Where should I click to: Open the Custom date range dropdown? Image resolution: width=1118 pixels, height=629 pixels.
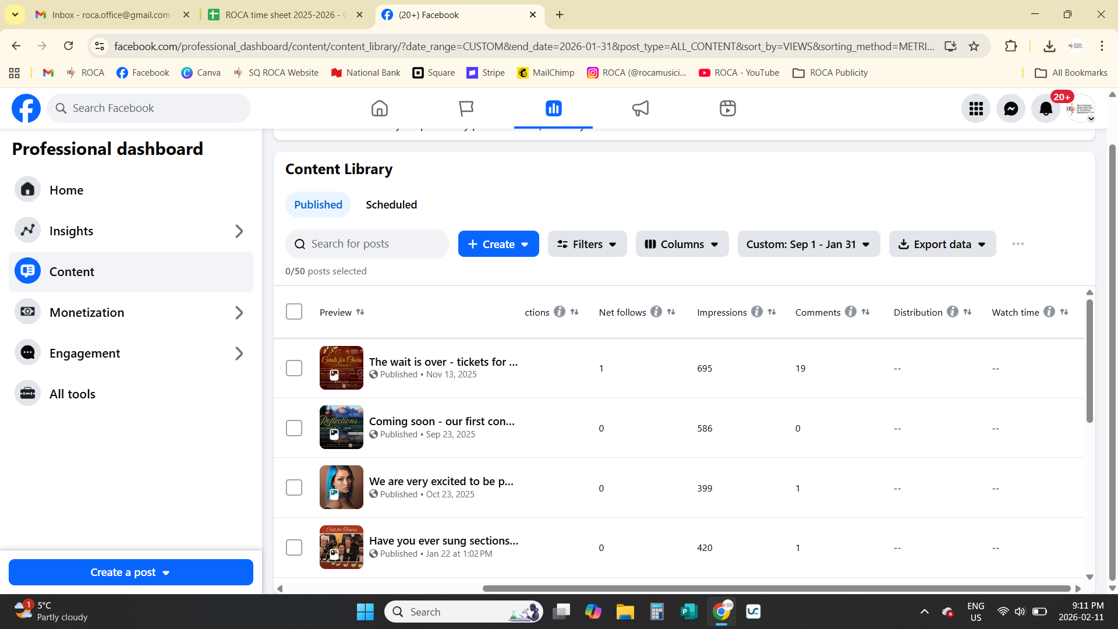tap(808, 244)
